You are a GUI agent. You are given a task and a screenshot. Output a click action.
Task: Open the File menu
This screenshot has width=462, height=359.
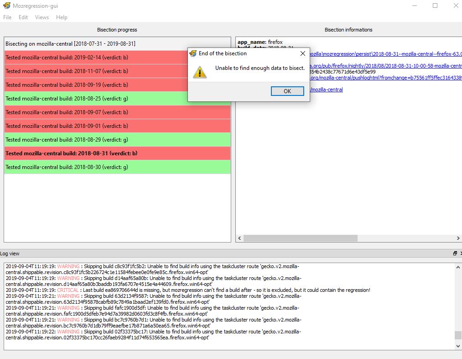click(7, 17)
